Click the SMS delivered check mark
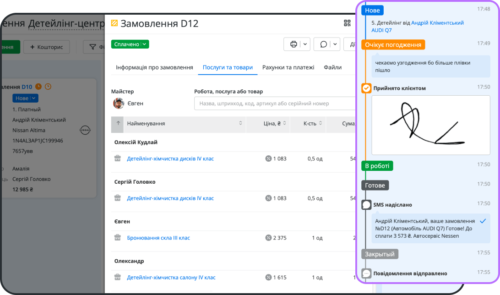Viewport: 500px width, 295px height. (x=483, y=221)
